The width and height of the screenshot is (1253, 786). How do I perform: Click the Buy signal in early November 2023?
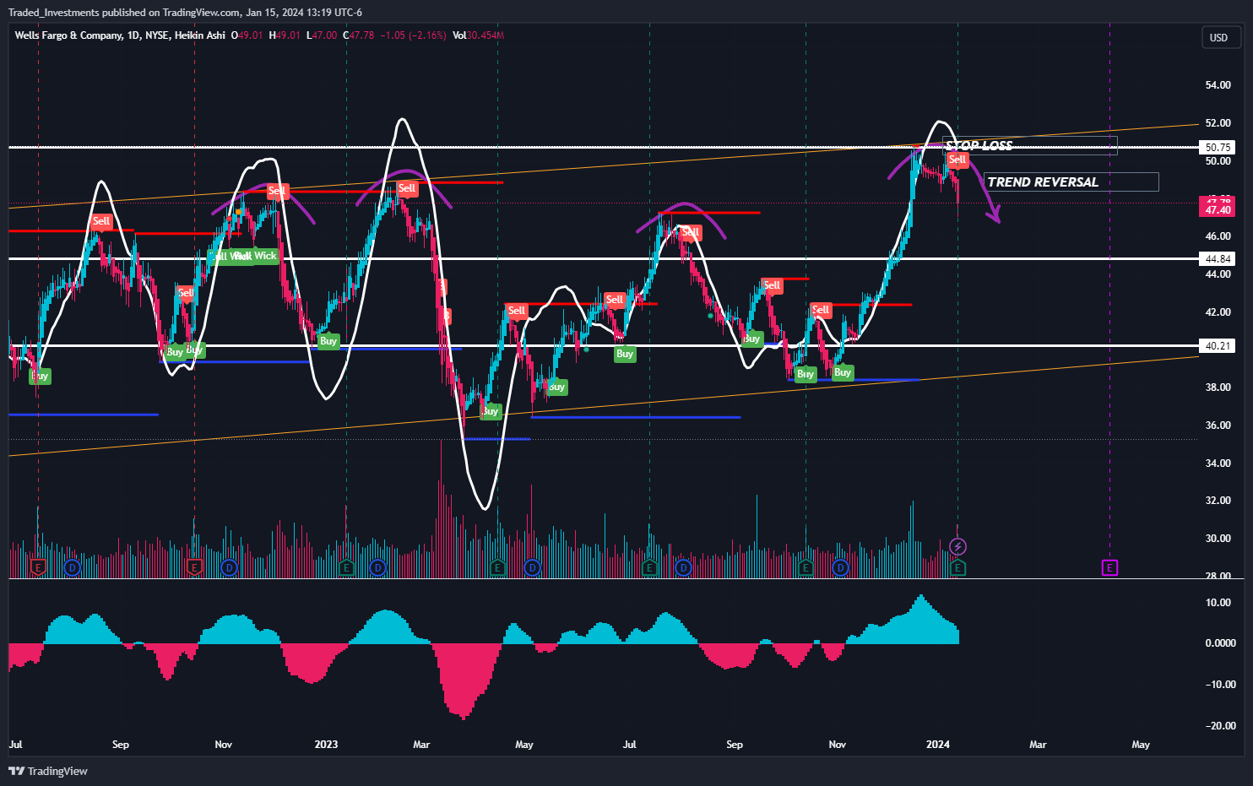[842, 372]
